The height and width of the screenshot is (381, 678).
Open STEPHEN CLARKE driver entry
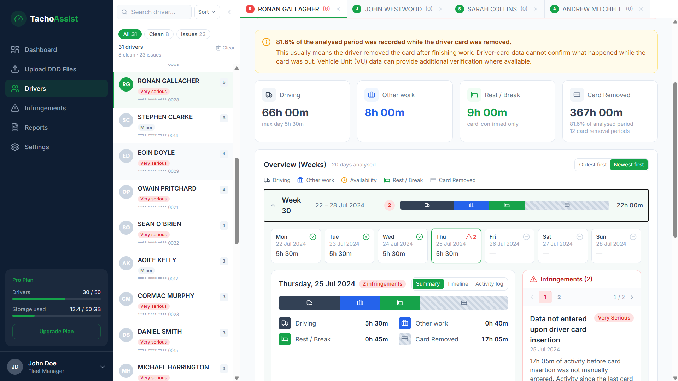click(x=173, y=126)
